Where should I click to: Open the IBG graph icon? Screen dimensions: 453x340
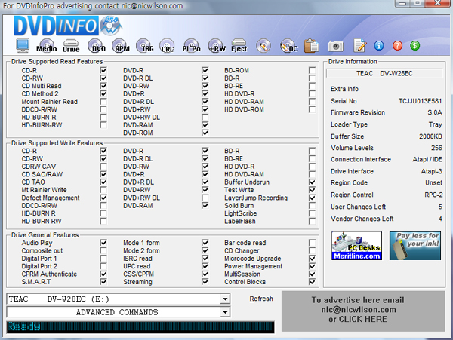point(145,46)
